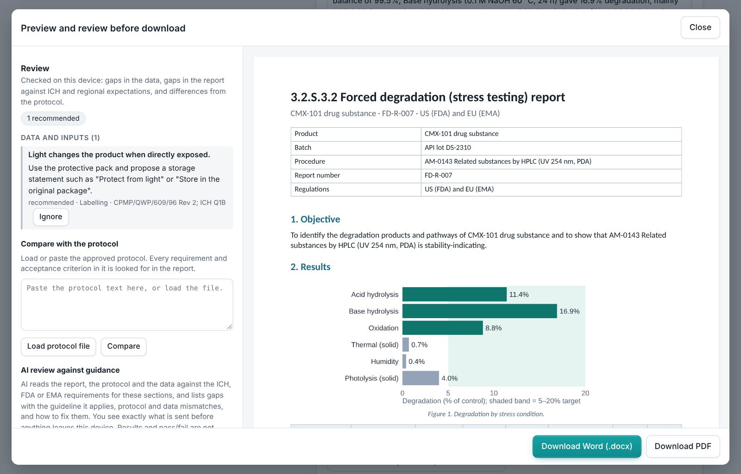
Task: Download the report as Word docx
Action: coord(587,446)
